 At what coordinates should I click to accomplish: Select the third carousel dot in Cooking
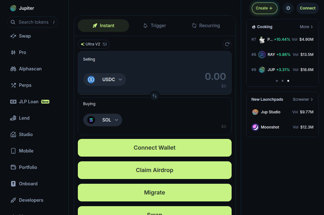pos(288,81)
